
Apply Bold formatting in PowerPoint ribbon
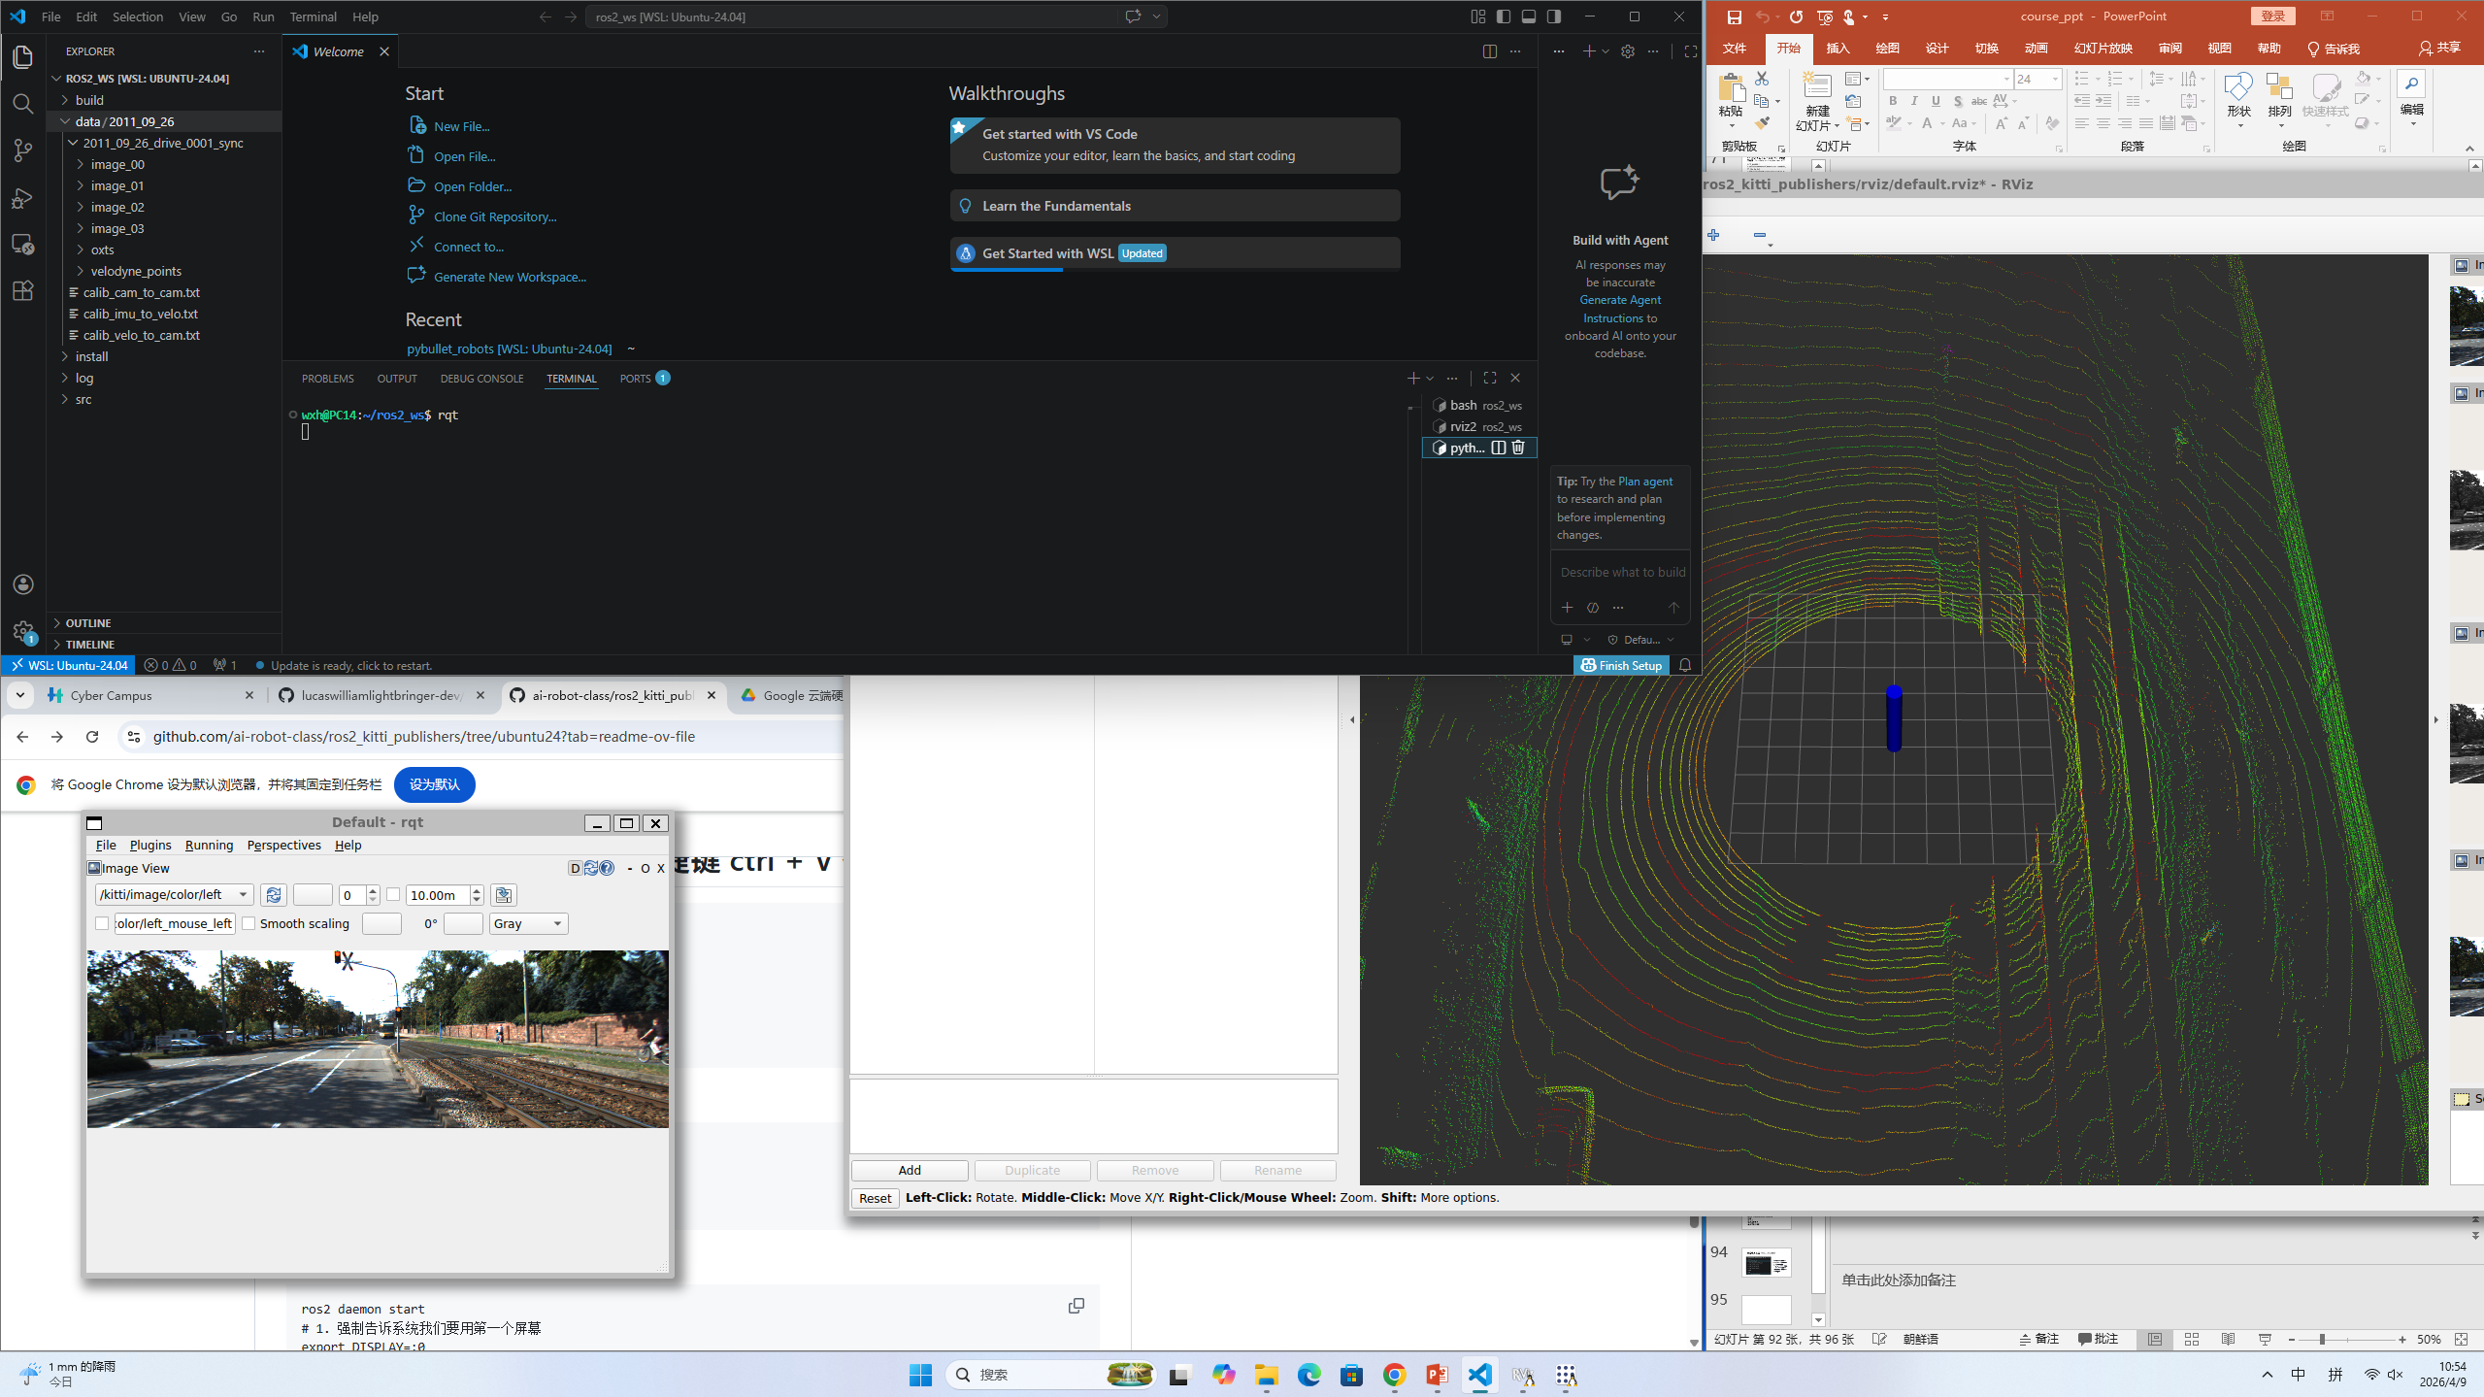point(1893,101)
